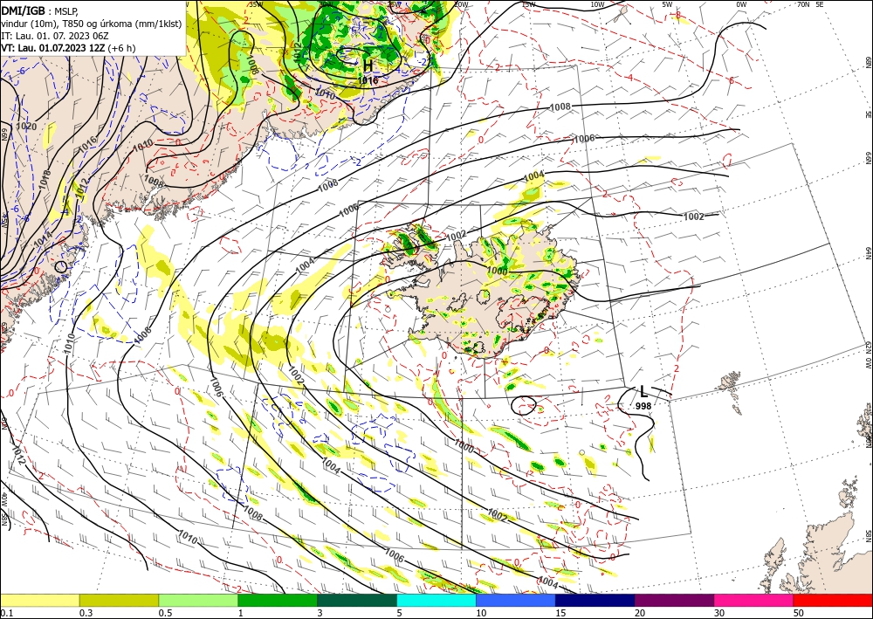Screen dimensions: 873x619
Task: Click the '70N' label in top-right corner
Action: tap(803, 4)
